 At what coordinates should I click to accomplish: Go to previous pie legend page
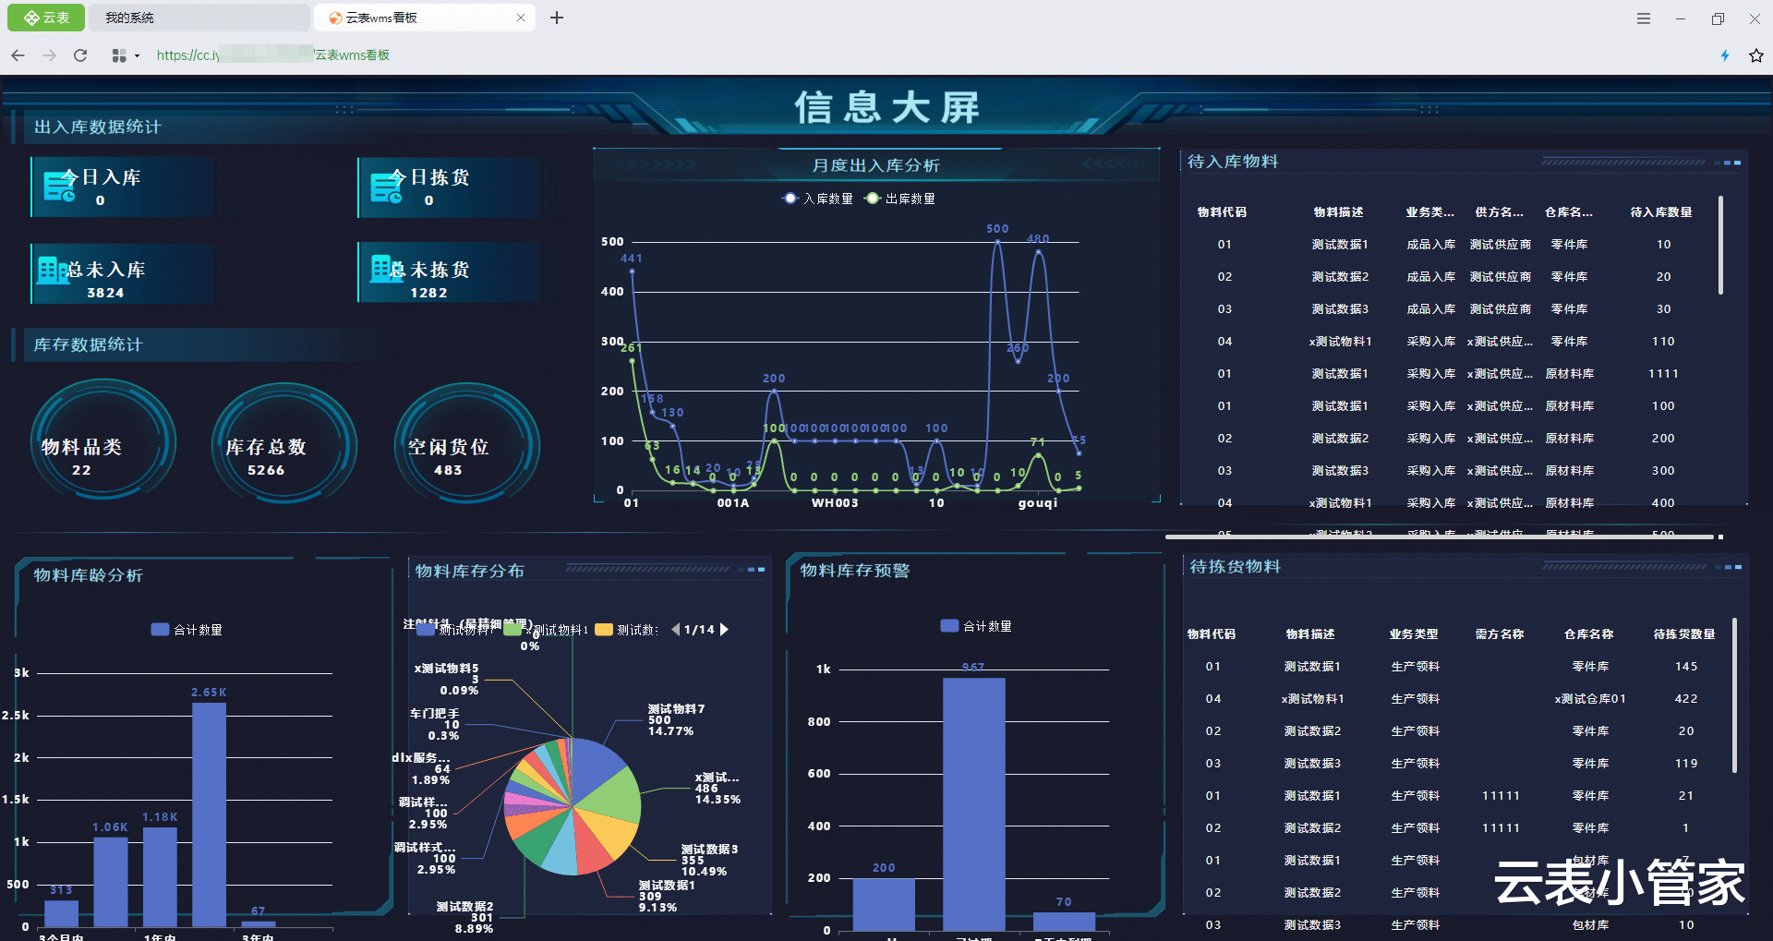(676, 630)
